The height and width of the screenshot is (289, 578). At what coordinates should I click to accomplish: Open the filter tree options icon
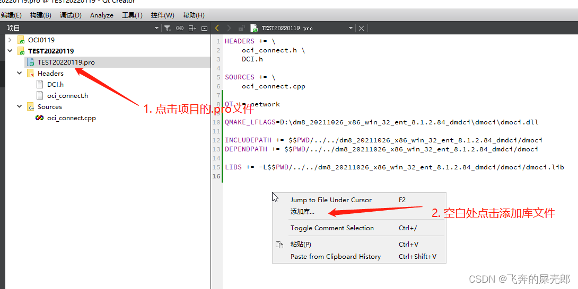(x=168, y=28)
